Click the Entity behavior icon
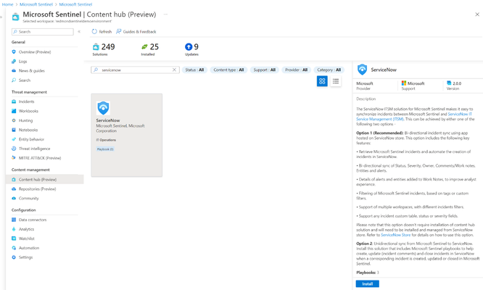Viewport: 483px width, 290px height. tap(14, 139)
